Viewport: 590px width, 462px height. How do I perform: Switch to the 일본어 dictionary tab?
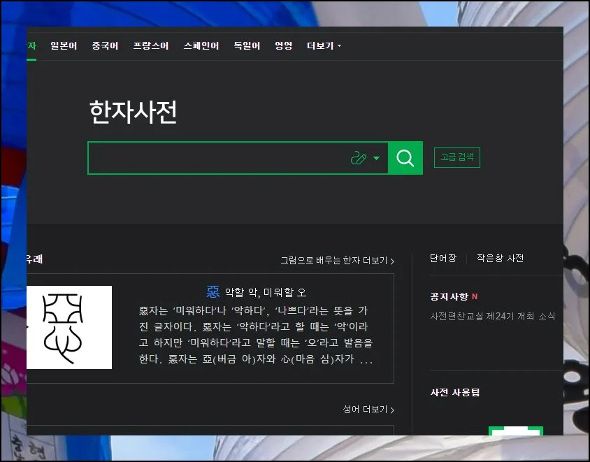pyautogui.click(x=64, y=46)
